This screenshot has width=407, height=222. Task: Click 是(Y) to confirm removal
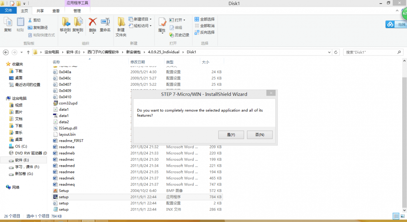point(231,135)
